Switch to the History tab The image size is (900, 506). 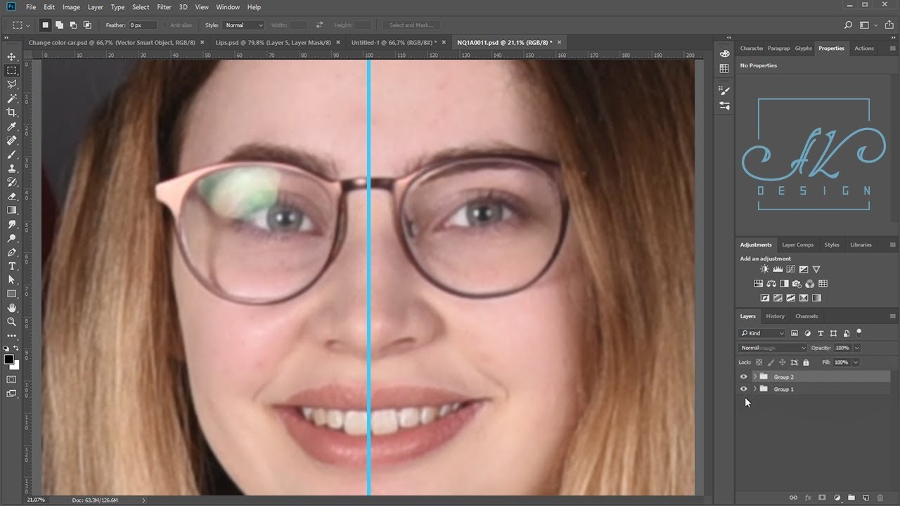776,316
